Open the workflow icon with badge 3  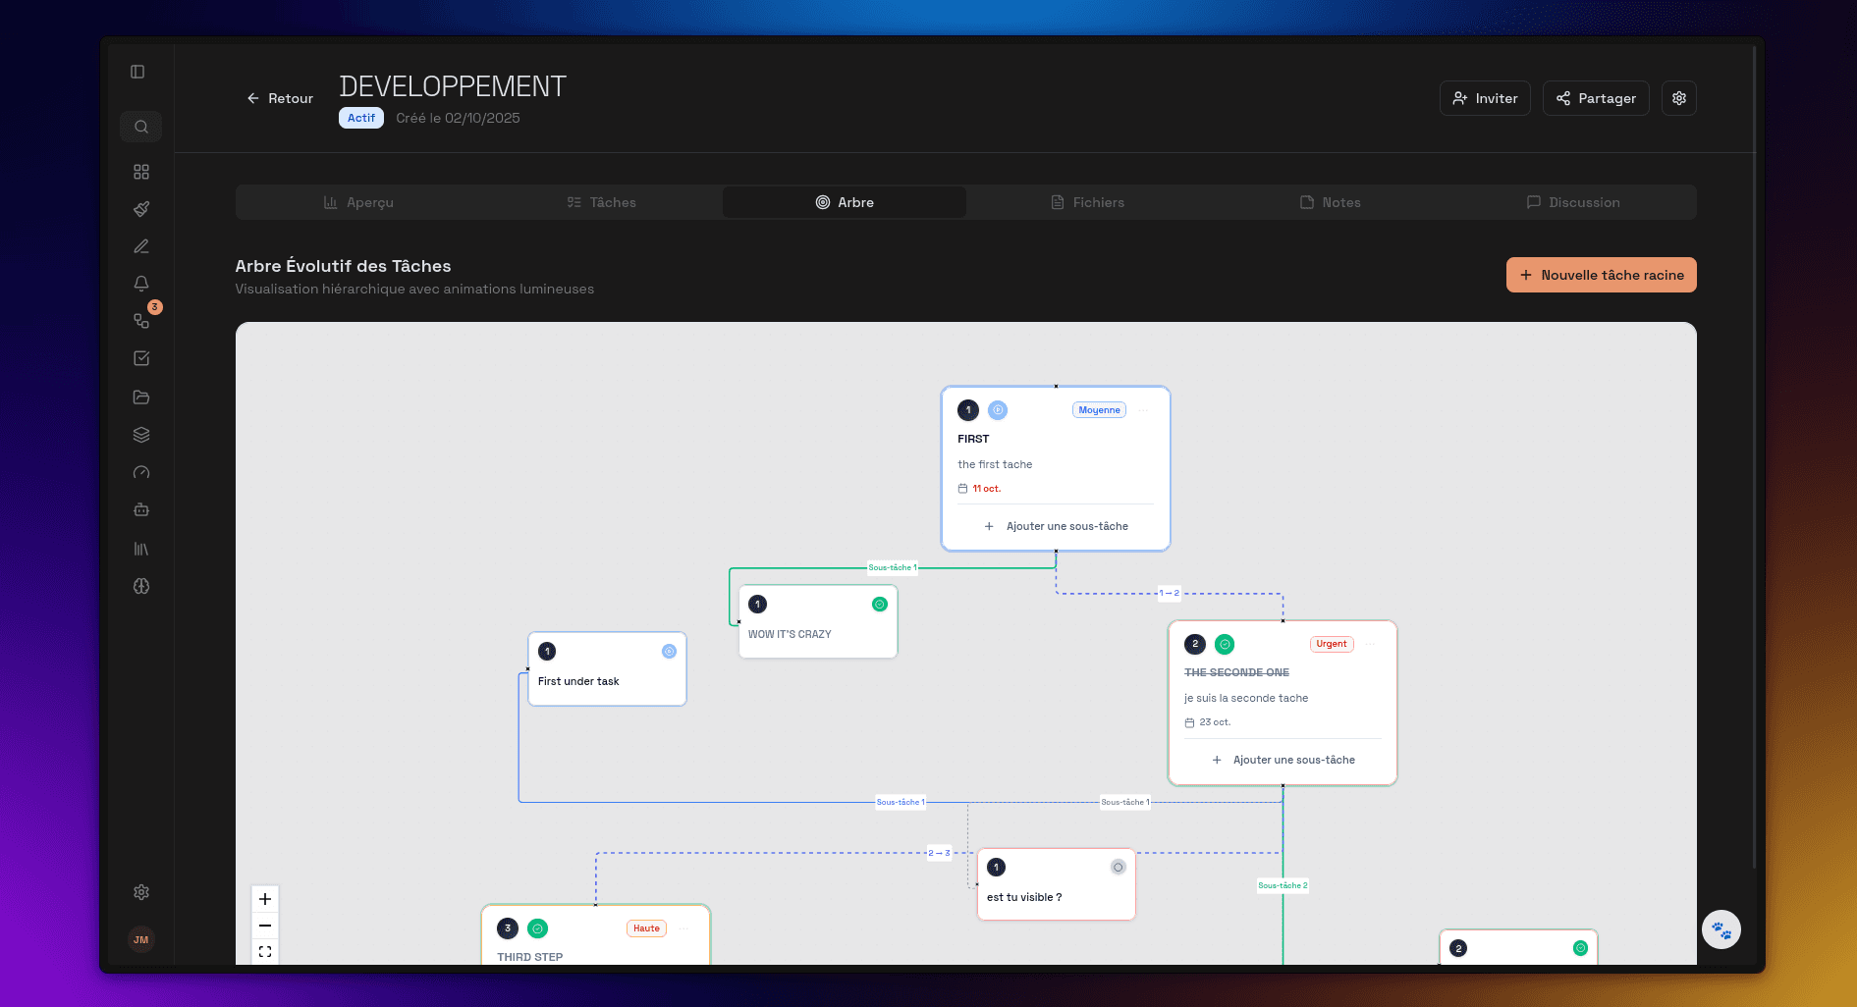tap(141, 321)
